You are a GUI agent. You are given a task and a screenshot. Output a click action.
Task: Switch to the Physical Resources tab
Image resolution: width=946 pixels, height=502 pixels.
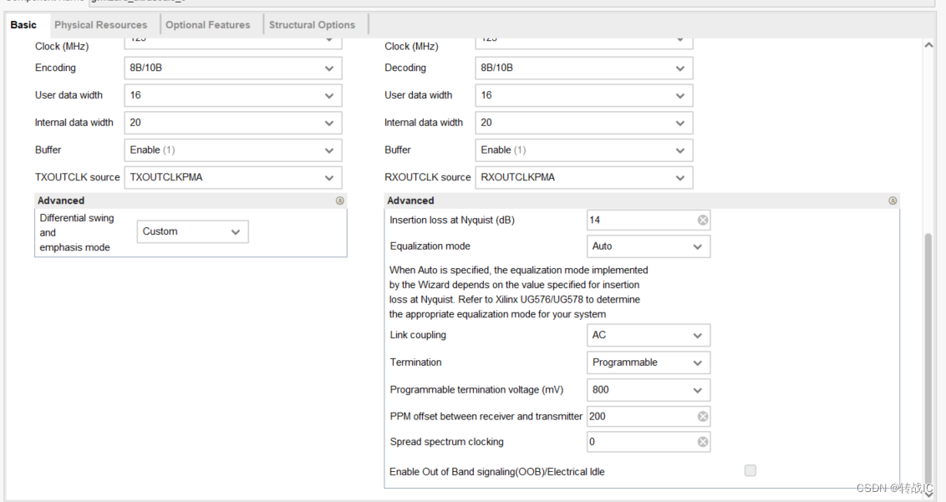101,25
